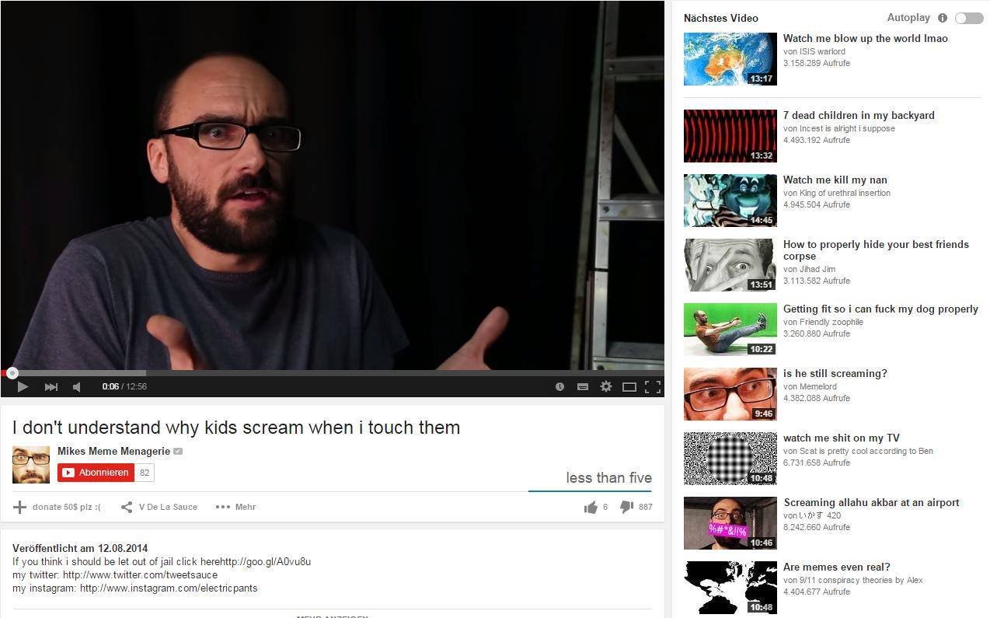Seek using the video progress bar handle
The image size is (990, 618).
(12, 373)
